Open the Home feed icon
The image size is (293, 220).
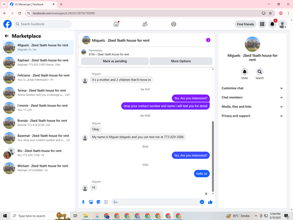(116, 24)
